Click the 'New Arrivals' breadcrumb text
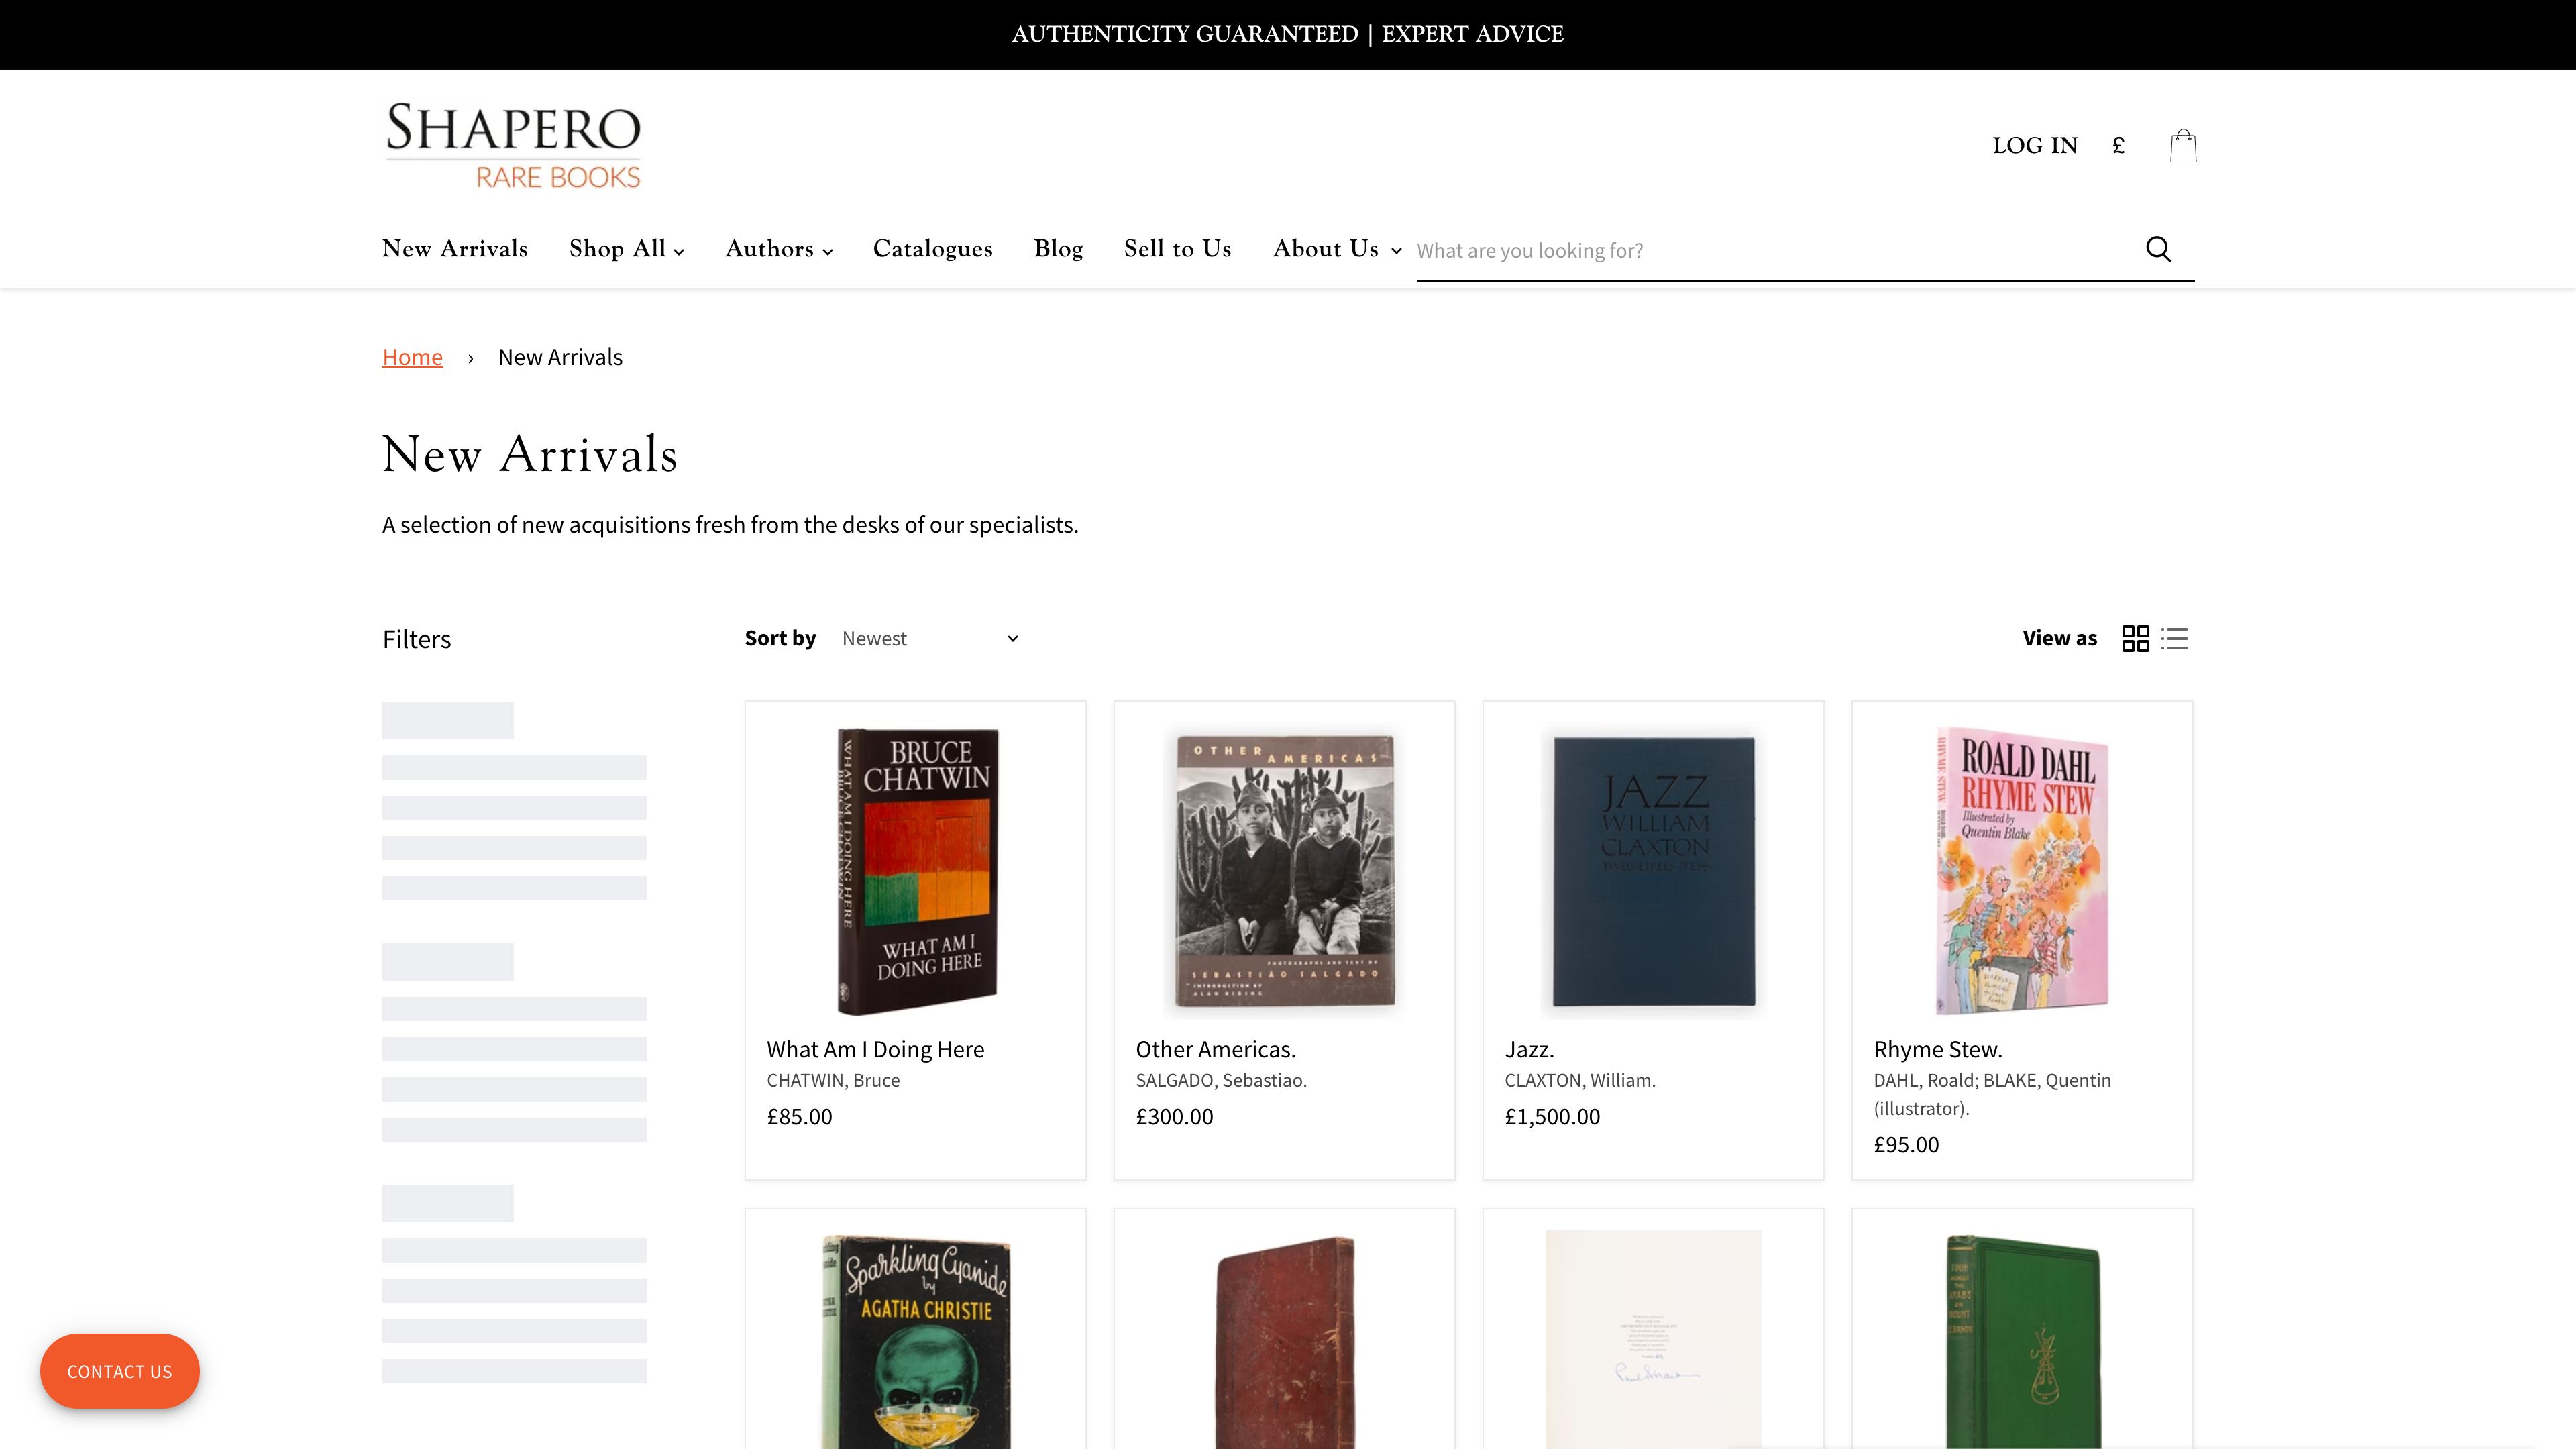 coord(560,357)
